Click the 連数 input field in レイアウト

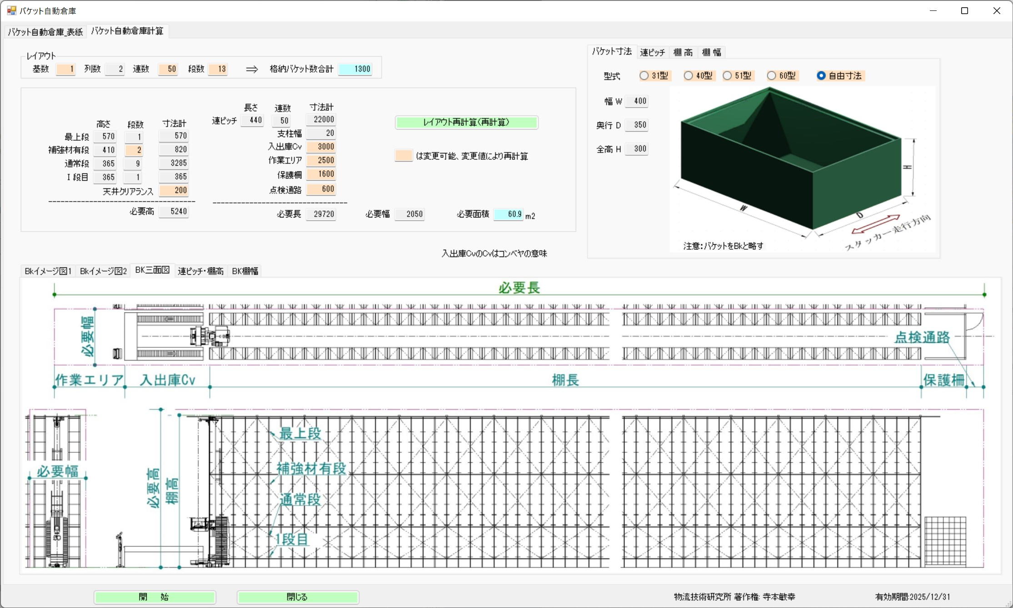(168, 69)
